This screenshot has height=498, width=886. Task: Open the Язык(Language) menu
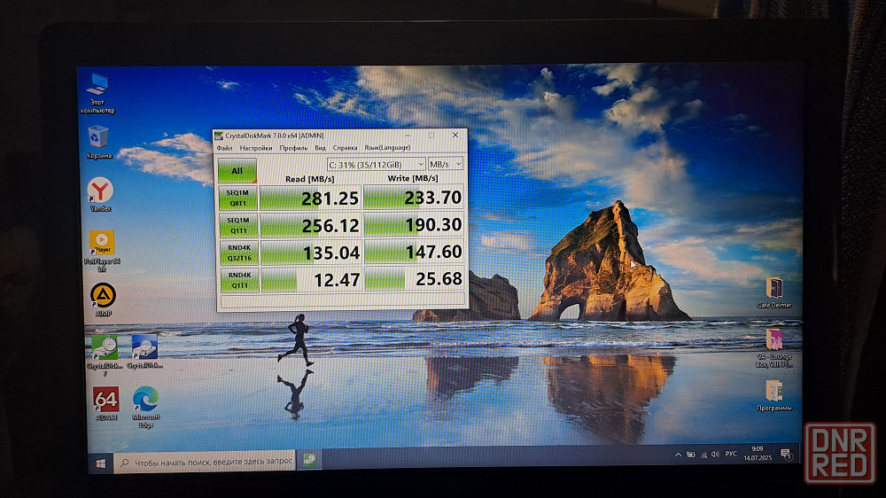coord(387,147)
